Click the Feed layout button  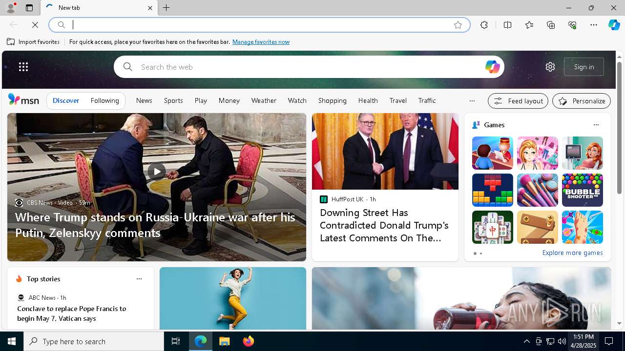pos(518,101)
